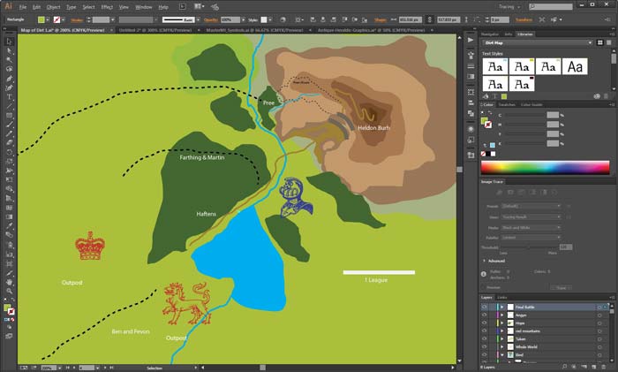
Task: Click the Trace button
Action: (560, 287)
